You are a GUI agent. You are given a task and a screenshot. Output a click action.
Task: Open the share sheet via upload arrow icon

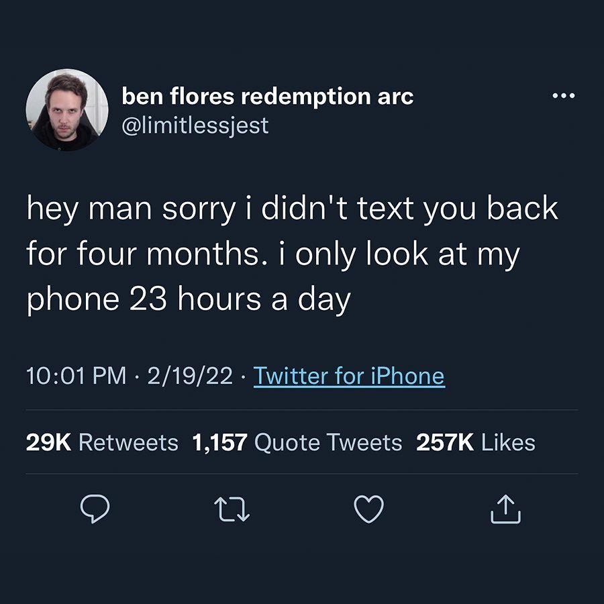click(x=505, y=509)
